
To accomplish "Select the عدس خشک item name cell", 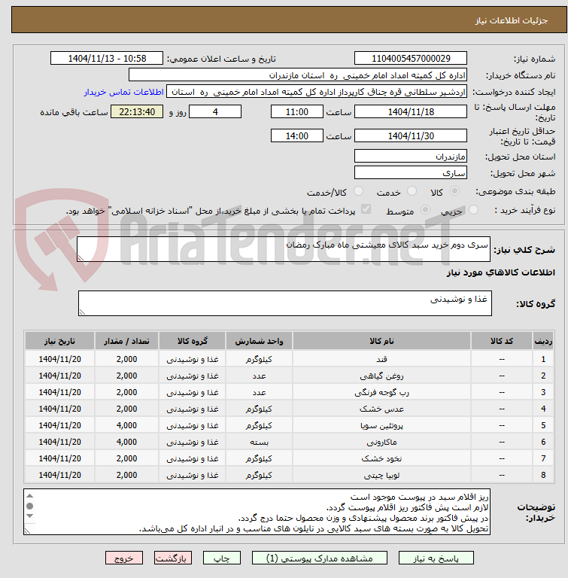I will (381, 409).
